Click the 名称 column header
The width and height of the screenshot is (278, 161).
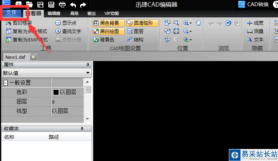(x=24, y=137)
